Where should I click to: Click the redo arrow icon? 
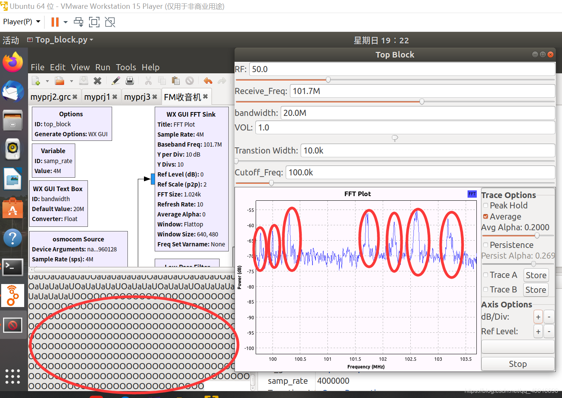coord(222,81)
